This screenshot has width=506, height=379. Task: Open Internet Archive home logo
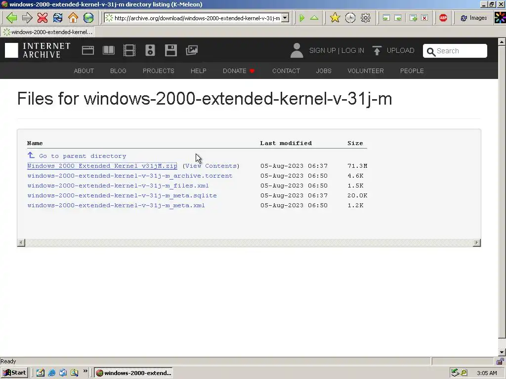click(x=38, y=51)
